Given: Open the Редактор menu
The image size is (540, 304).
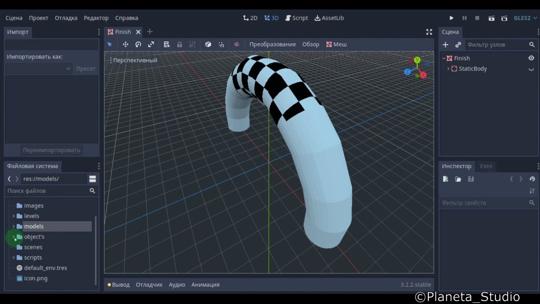Looking at the screenshot, I should tap(96, 18).
